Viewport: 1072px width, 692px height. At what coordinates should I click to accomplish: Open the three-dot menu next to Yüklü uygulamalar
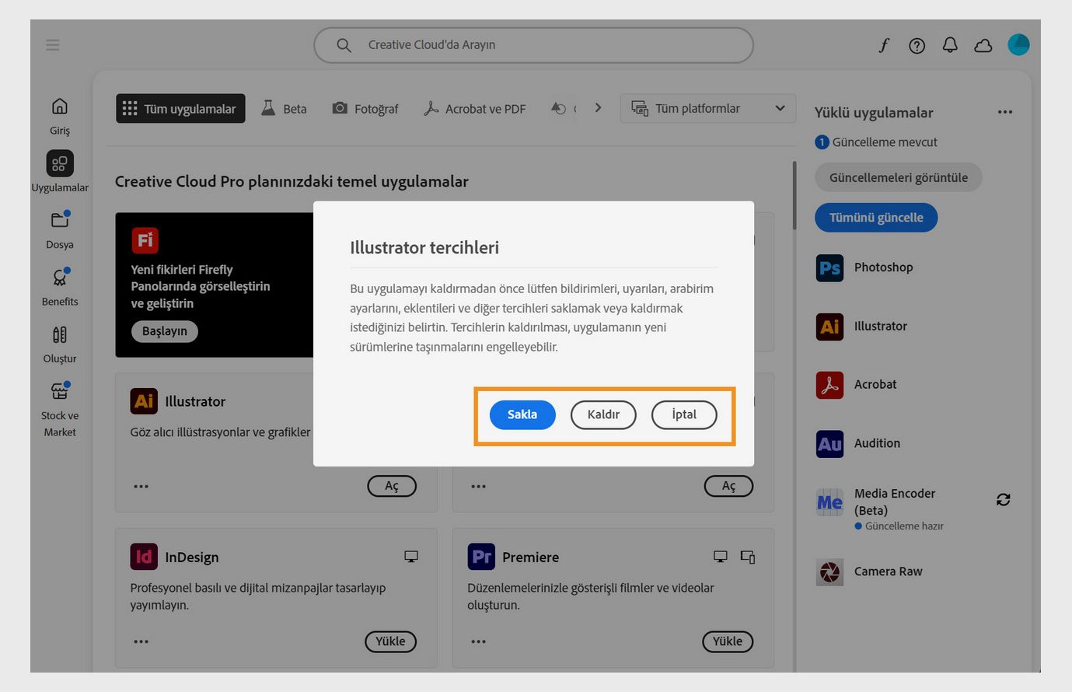tap(1004, 111)
